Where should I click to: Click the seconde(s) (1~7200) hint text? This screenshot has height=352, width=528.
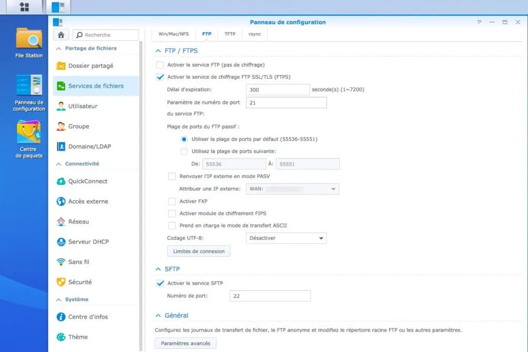(338, 90)
